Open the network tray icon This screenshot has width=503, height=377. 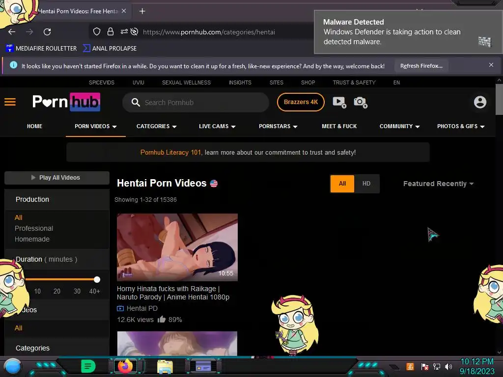pyautogui.click(x=437, y=366)
